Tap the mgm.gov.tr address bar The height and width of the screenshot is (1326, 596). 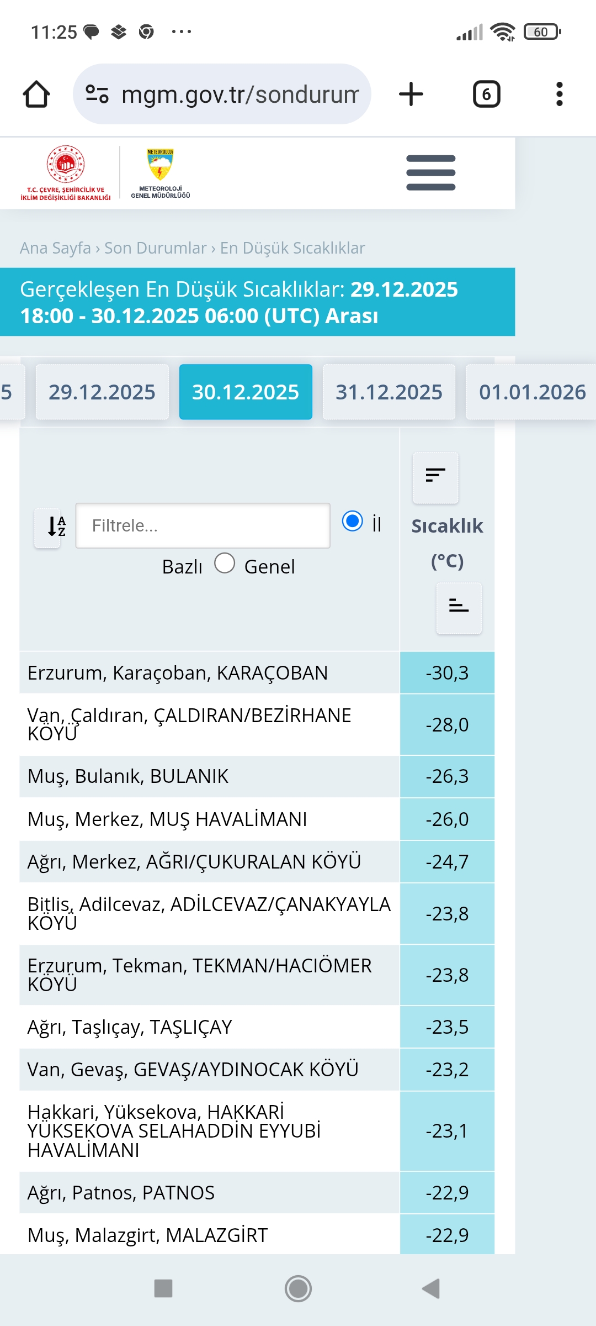222,94
